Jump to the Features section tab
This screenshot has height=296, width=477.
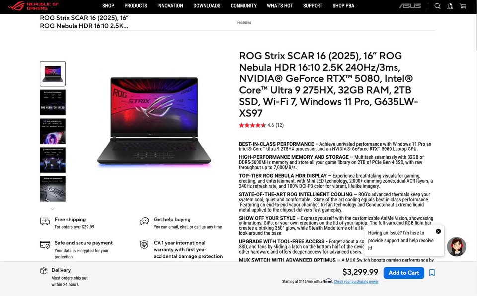[x=244, y=22]
